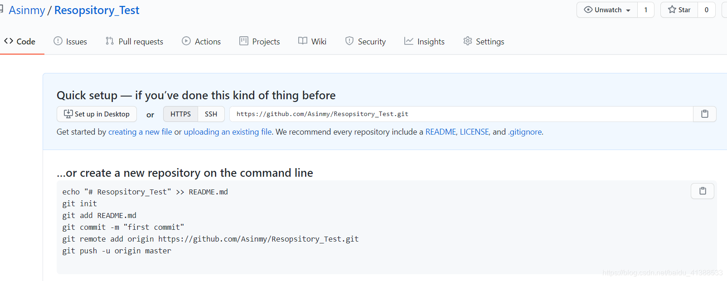Click the 'git commit -m "first commit"' line
727x281 pixels.
coord(123,227)
